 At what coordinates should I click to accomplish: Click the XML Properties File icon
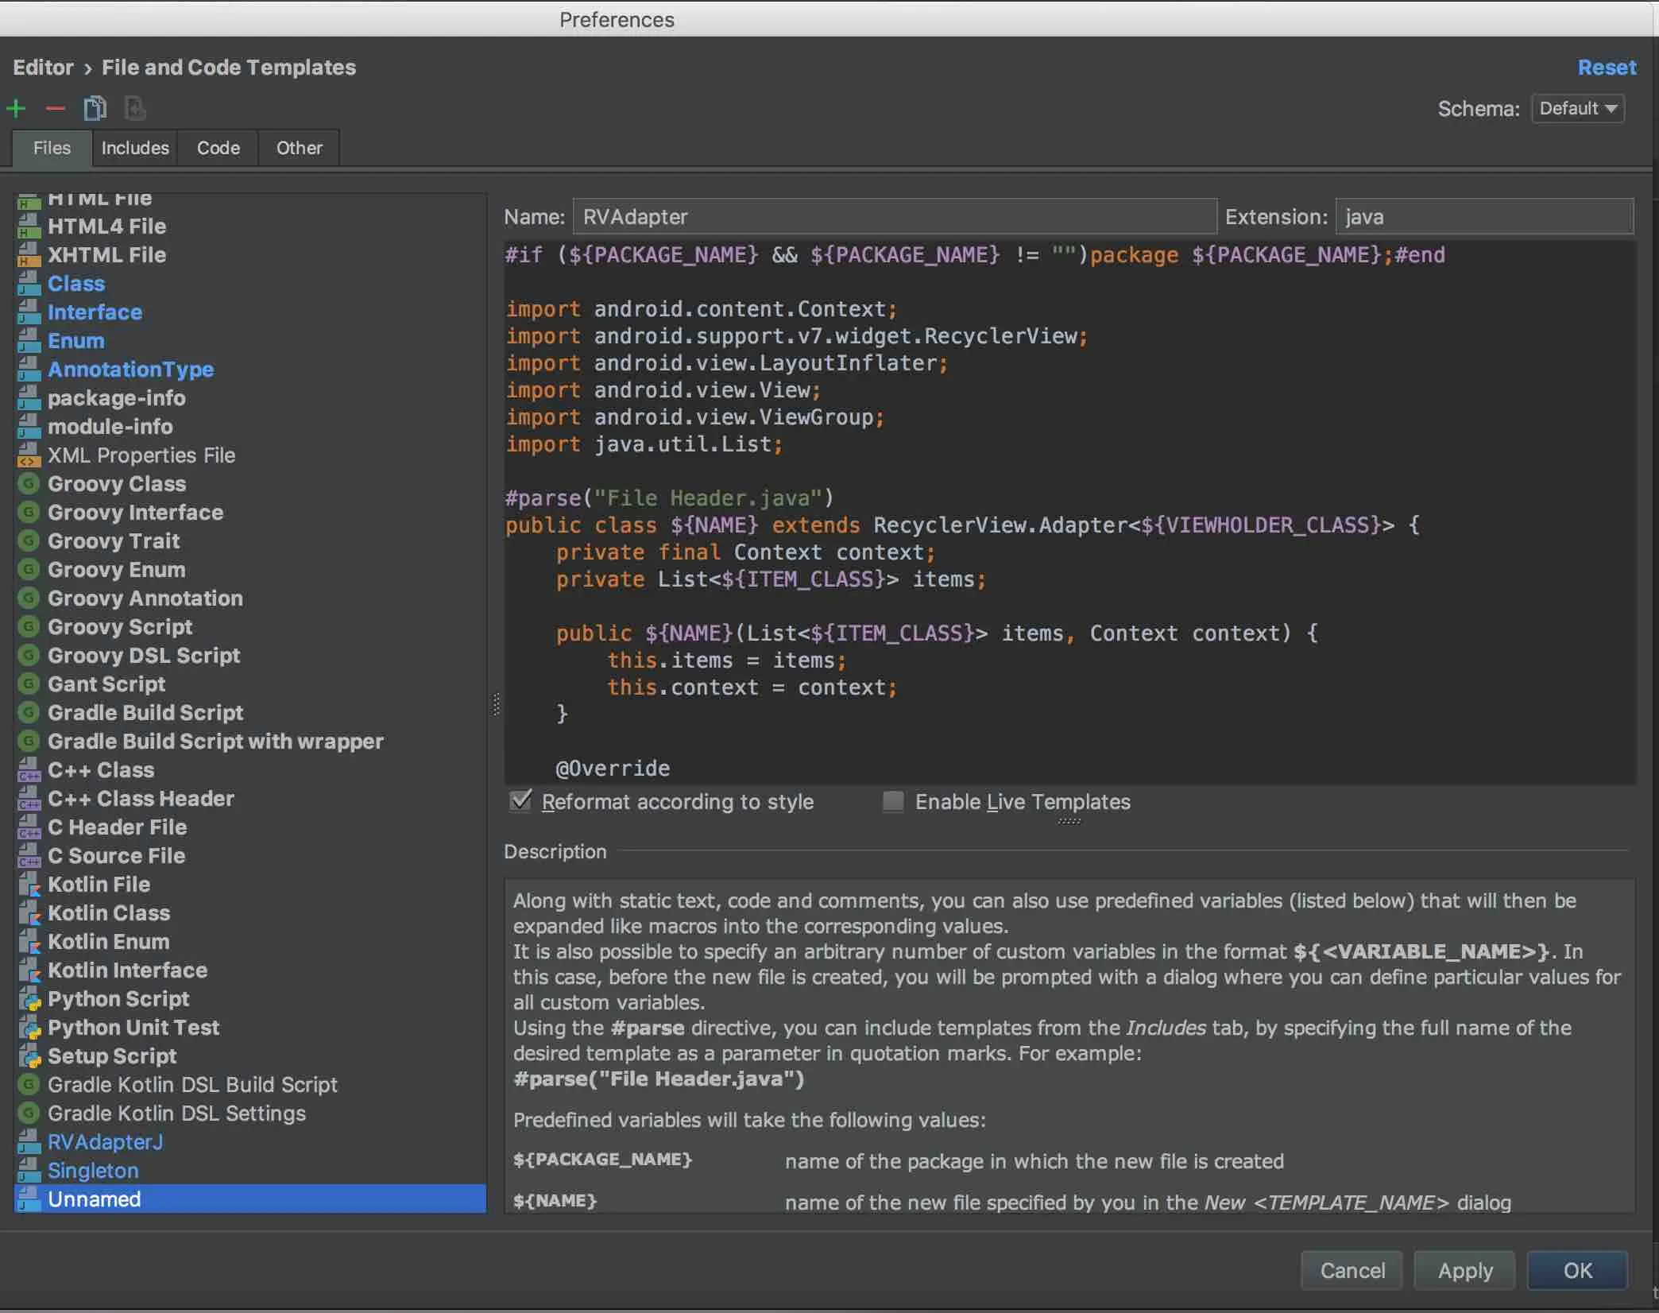29,455
